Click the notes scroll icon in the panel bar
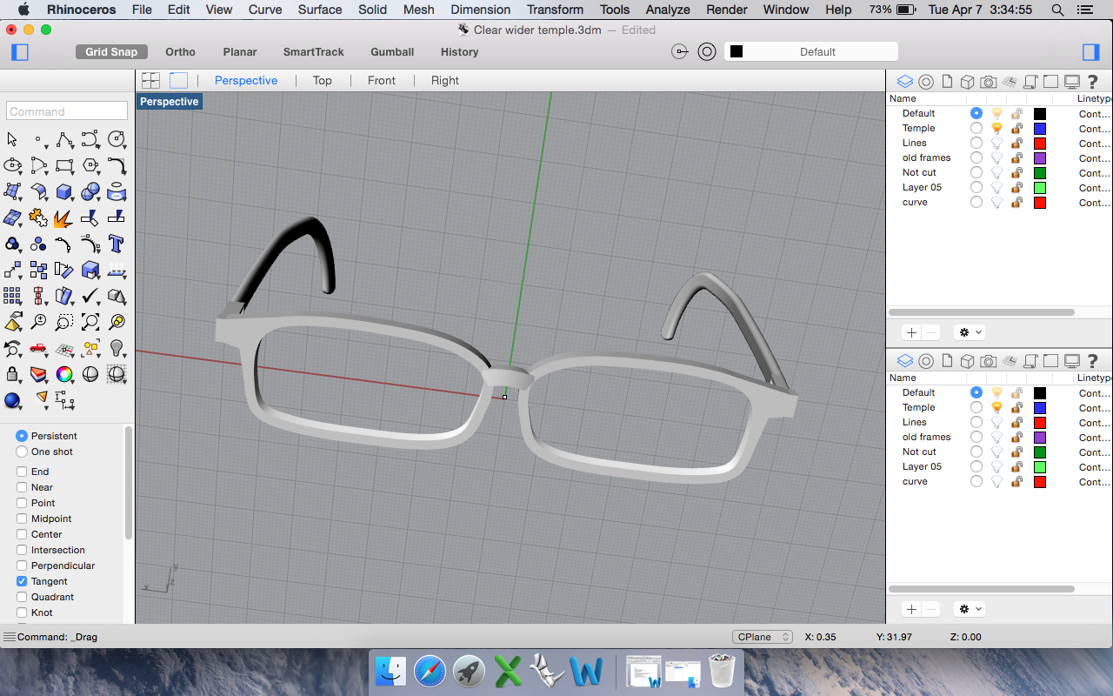The height and width of the screenshot is (696, 1113). 1030,81
